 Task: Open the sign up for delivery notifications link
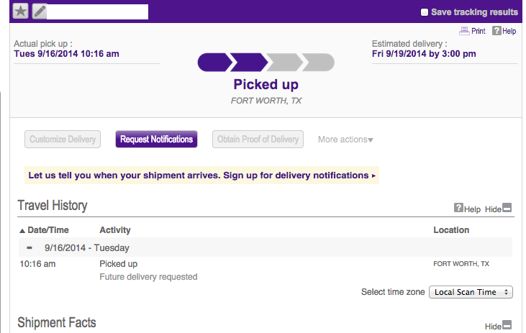201,175
